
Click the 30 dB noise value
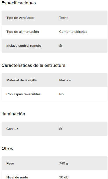coord(64,177)
